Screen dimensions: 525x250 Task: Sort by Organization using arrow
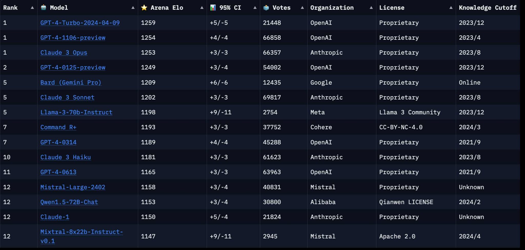point(371,8)
